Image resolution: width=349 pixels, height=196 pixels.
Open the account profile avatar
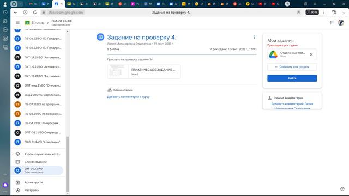(341, 23)
